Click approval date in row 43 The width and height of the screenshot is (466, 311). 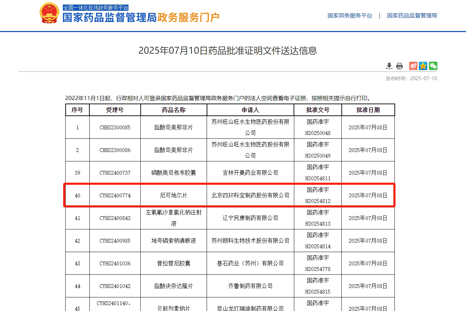tap(368, 264)
